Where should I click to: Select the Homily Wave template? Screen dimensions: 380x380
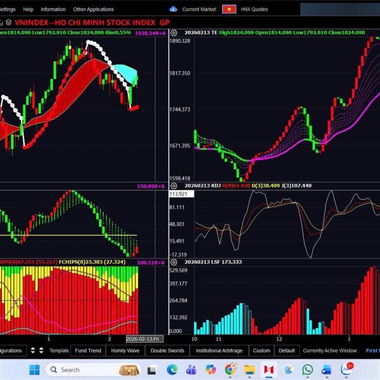[x=125, y=350]
